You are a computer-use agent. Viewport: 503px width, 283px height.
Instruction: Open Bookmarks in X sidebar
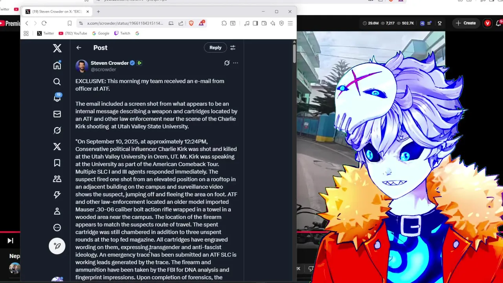[57, 163]
